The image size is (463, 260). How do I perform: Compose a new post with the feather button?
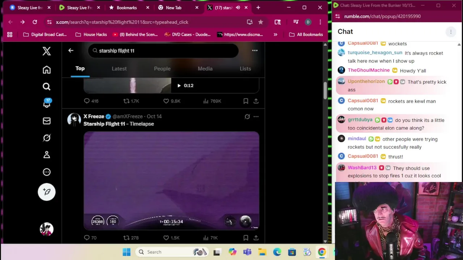tap(47, 192)
